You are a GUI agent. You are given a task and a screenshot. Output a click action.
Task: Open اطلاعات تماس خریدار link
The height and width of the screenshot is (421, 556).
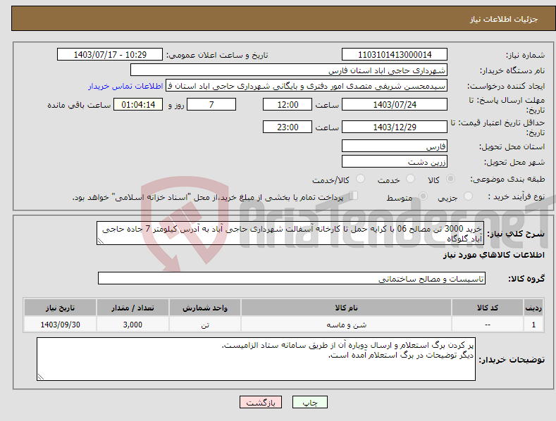click(125, 86)
